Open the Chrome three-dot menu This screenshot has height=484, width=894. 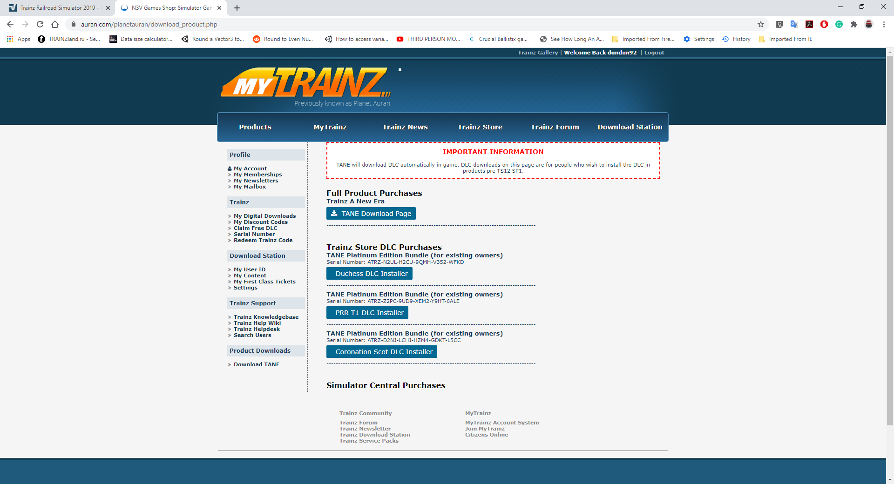[884, 24]
